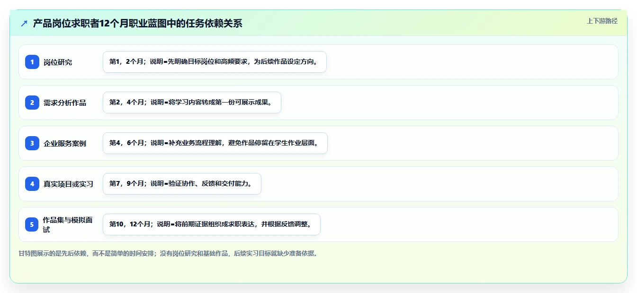Click the footnote starting with 甘特图展示的是先后依赖
Viewport: 637px width, 293px height.
click(168, 253)
